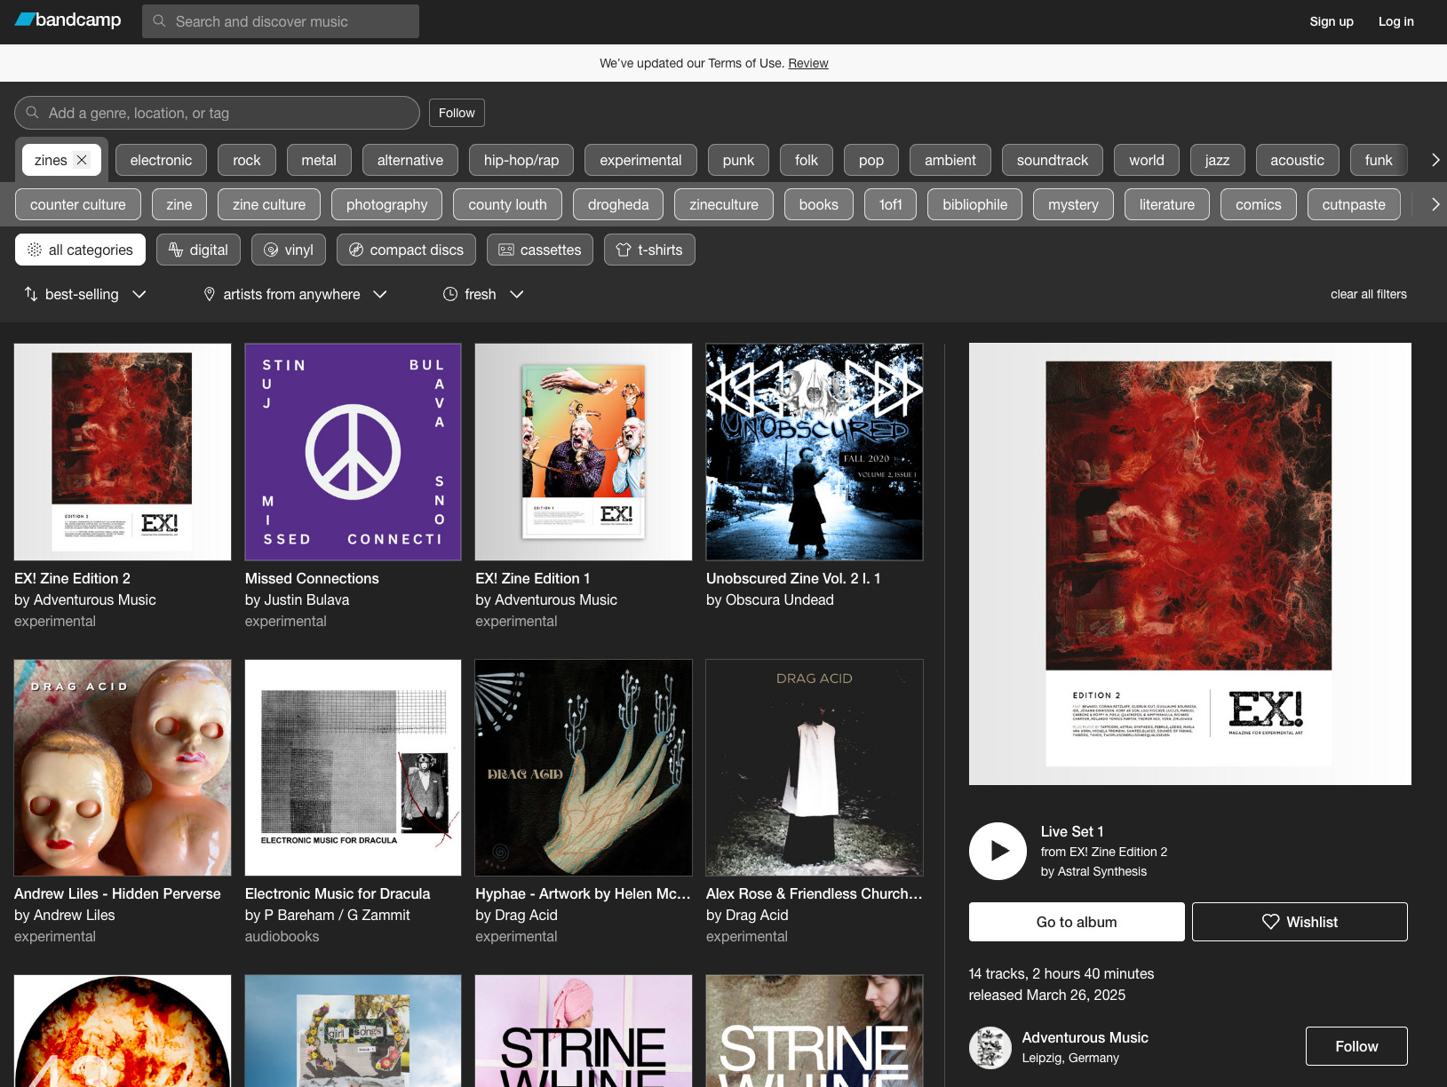Click the Follow tag button
1447x1087 pixels.
[x=457, y=113]
